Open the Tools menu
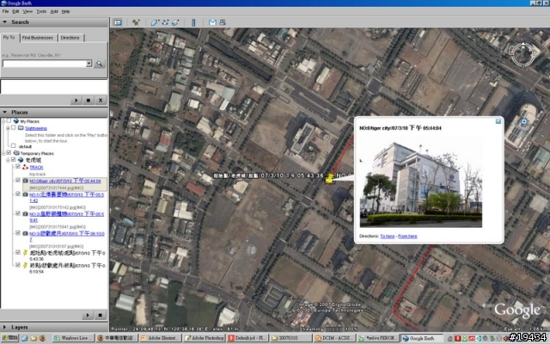This screenshot has width=550, height=344. [41, 11]
